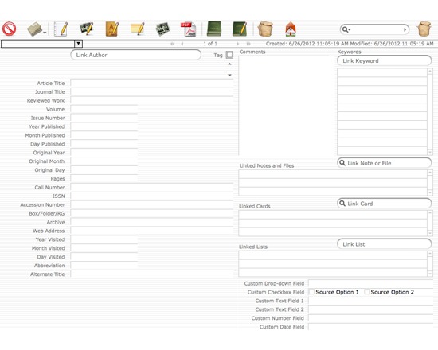Click the notepad with pencil icon
This screenshot has height=350, width=438.
pos(61,29)
